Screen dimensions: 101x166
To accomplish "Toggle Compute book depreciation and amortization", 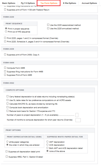I will (8, 107).
